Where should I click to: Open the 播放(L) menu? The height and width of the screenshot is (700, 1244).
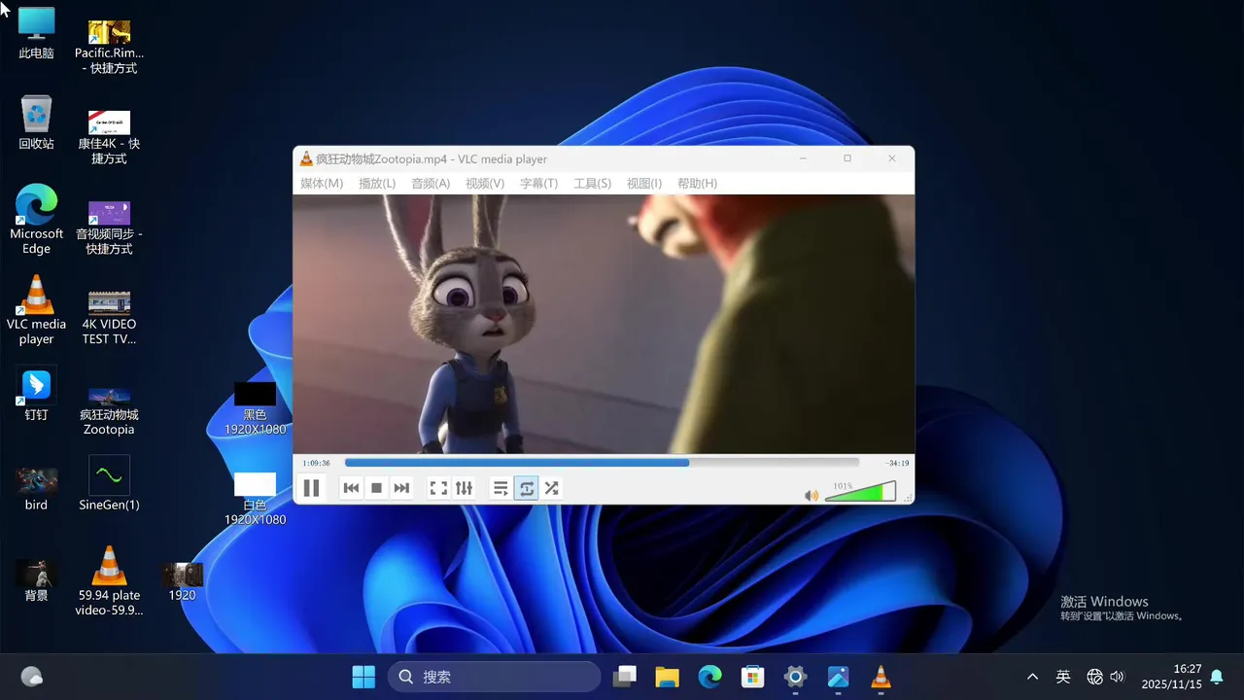[377, 184]
